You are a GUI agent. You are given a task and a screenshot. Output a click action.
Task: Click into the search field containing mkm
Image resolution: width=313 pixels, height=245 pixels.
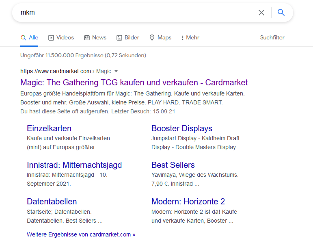136,12
